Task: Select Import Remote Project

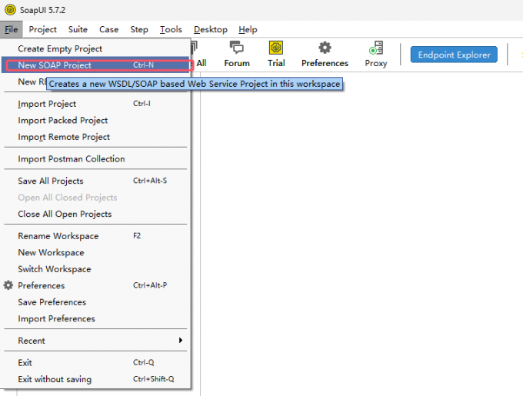Action: (95, 137)
